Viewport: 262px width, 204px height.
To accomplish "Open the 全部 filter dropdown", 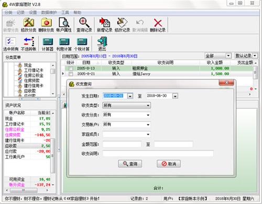I will coord(228,56).
